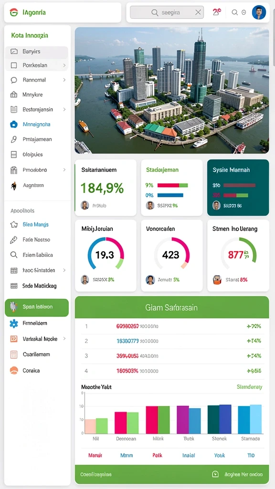Open the user avatar in top bar

(x=258, y=12)
